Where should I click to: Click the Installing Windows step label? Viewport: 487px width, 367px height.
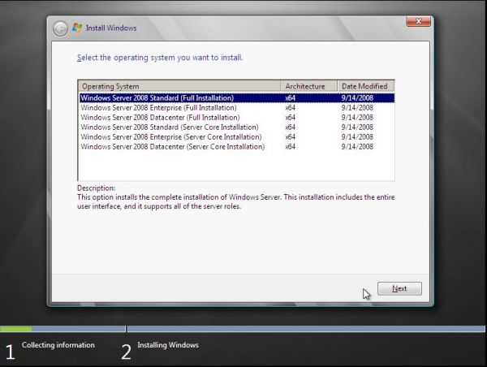[168, 345]
